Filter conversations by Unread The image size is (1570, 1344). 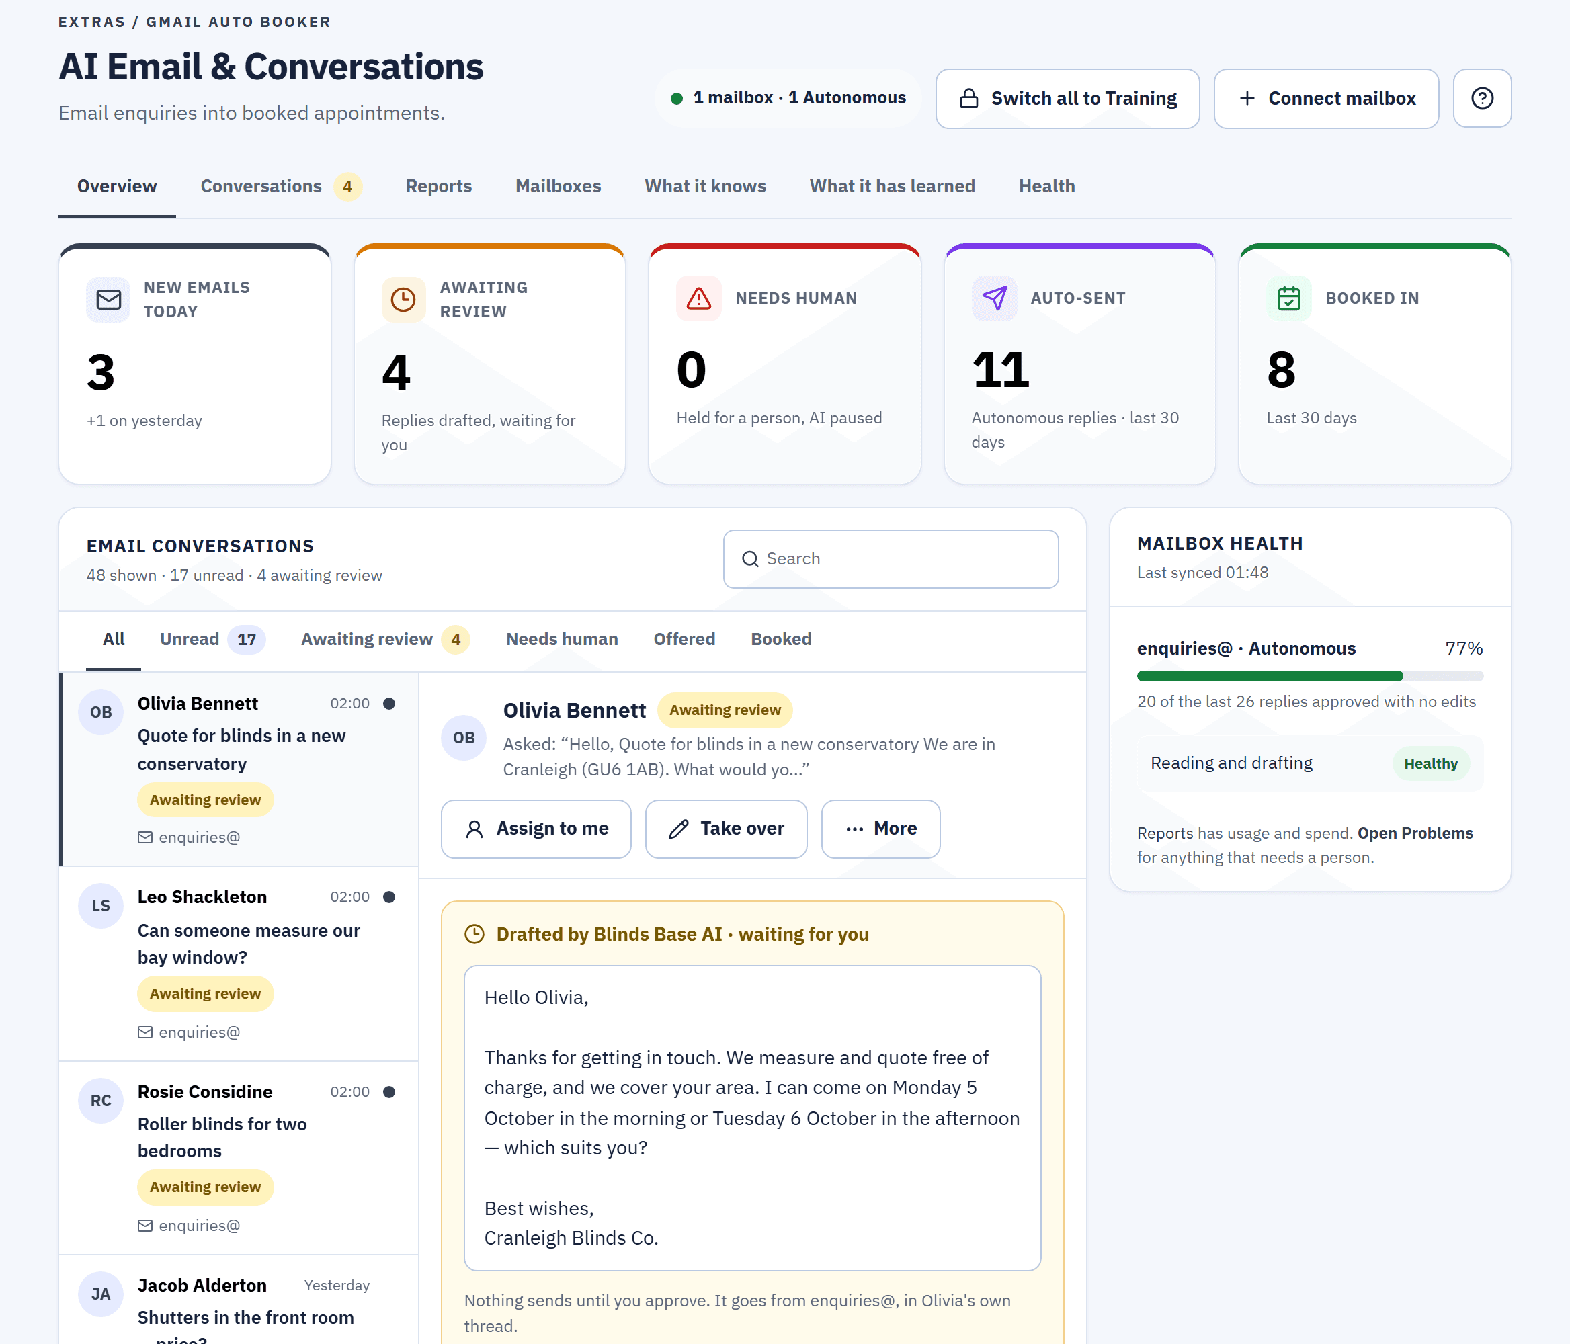tap(212, 640)
